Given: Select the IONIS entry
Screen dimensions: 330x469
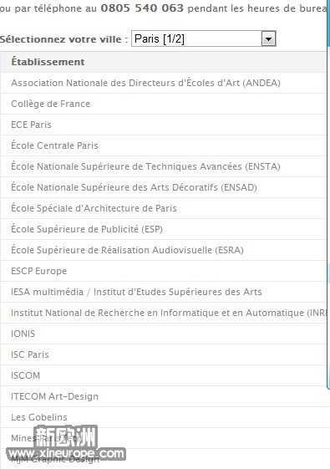Looking at the screenshot, I should click(x=163, y=334).
